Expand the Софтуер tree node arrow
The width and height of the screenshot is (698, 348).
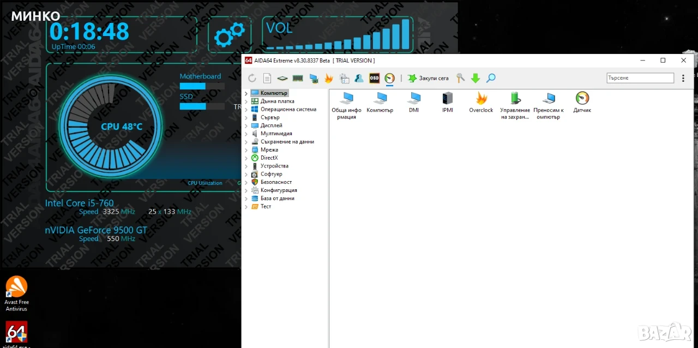click(x=246, y=174)
